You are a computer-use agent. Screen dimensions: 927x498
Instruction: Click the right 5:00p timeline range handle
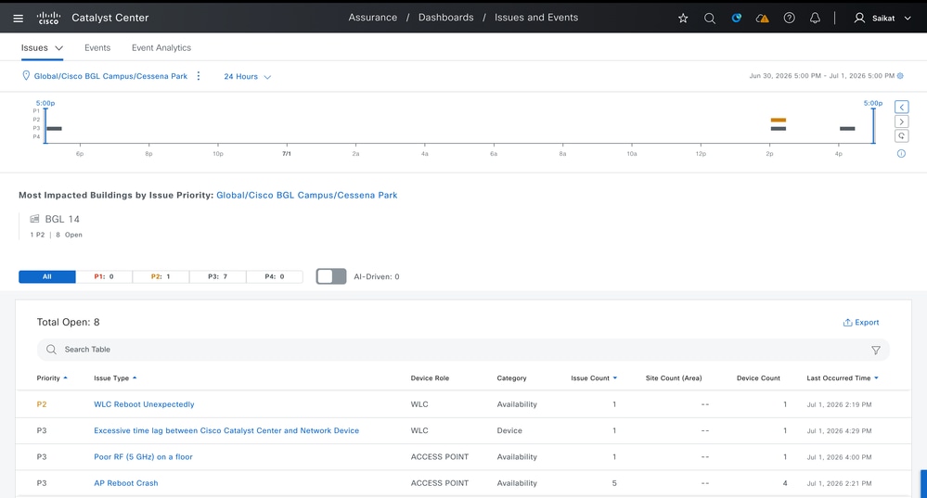coord(873,125)
